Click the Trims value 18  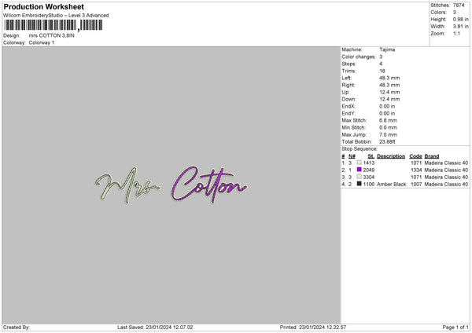tap(382, 71)
